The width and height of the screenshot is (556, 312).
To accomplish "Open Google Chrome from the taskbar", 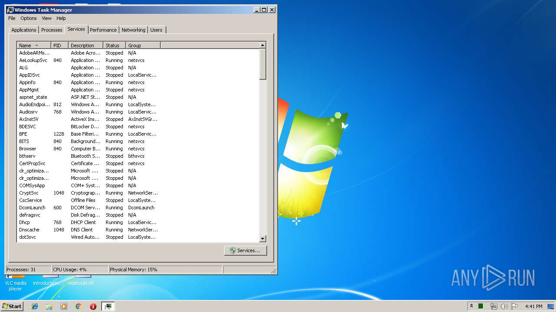I will pyautogui.click(x=79, y=306).
